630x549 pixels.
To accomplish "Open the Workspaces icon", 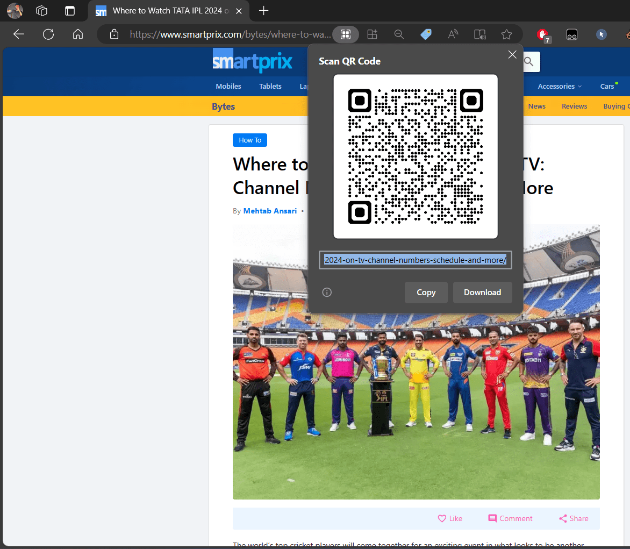I will click(x=42, y=10).
